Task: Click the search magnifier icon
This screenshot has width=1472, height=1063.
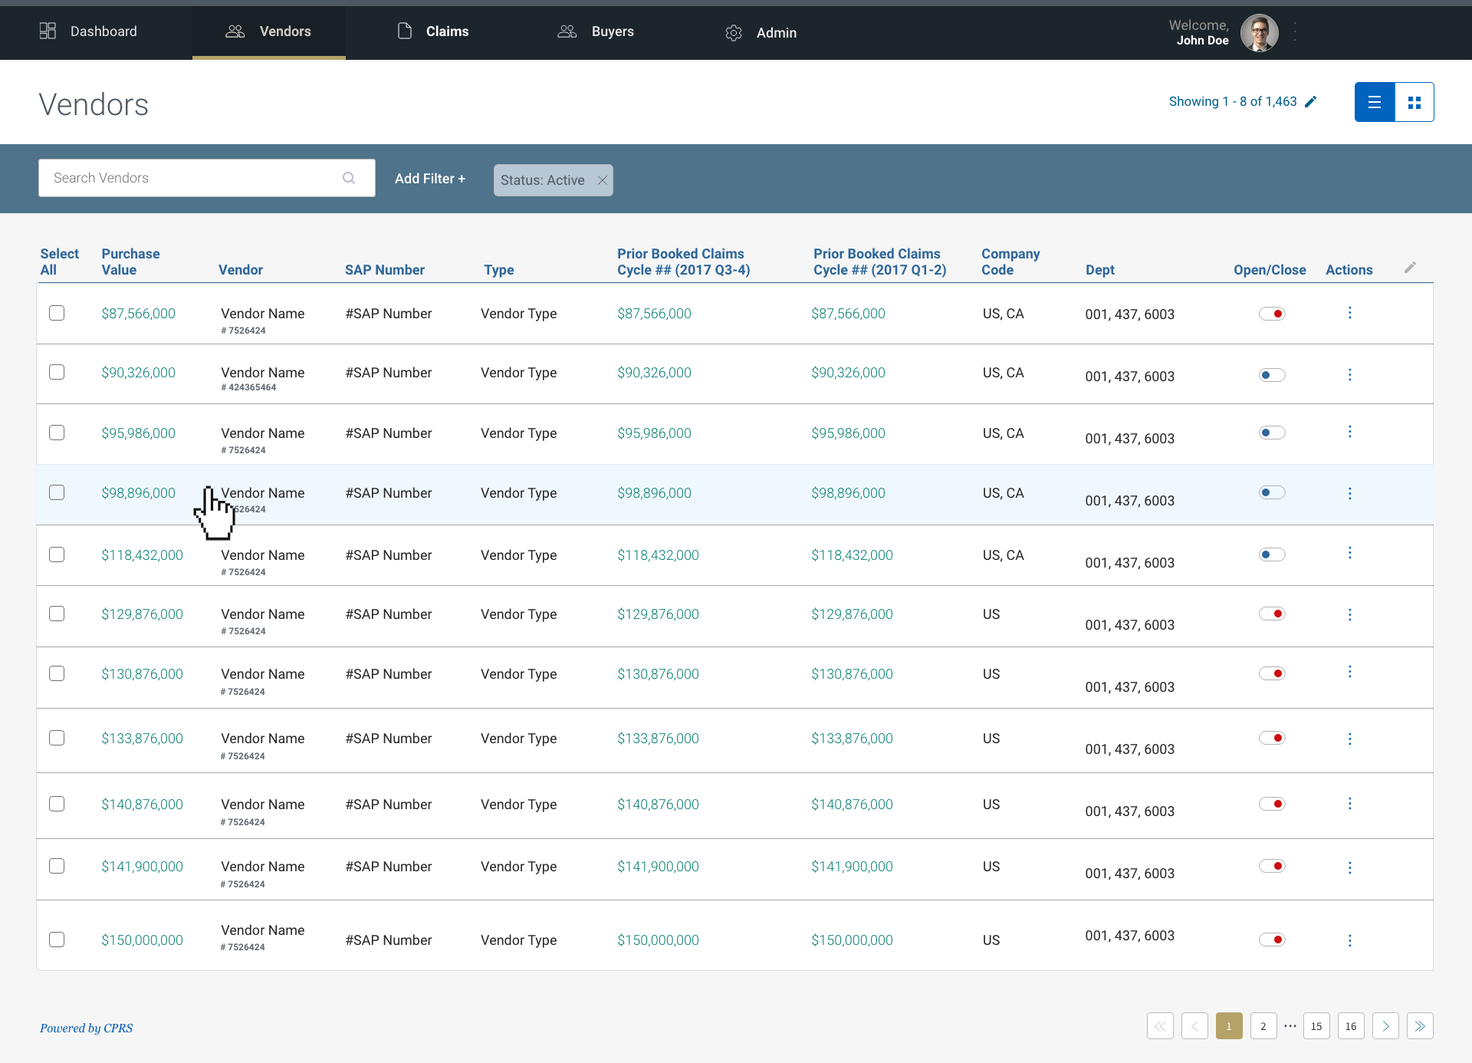Action: tap(349, 178)
